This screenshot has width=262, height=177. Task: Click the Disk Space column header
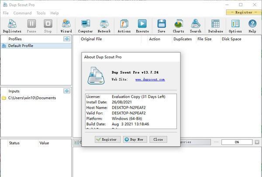pyautogui.click(x=231, y=39)
